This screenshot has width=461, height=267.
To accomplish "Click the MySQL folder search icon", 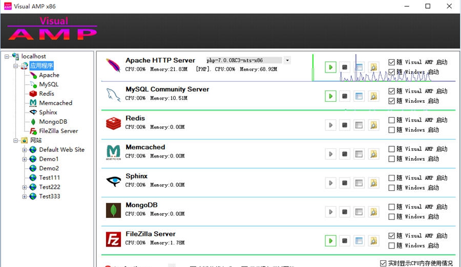I will (373, 96).
